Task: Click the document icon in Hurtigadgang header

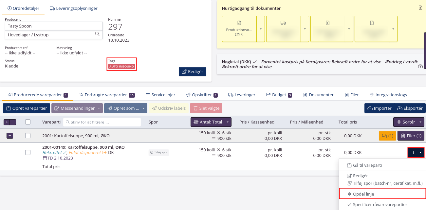Action: pyautogui.click(x=420, y=8)
